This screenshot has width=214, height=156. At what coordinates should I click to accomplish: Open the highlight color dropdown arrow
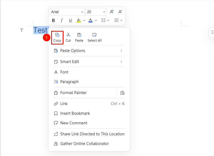click(84, 20)
